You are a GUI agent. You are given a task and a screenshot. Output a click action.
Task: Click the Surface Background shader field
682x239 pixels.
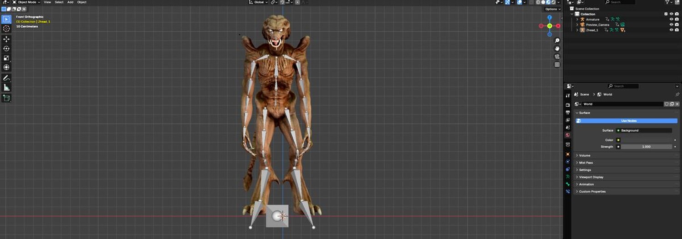tap(643, 130)
